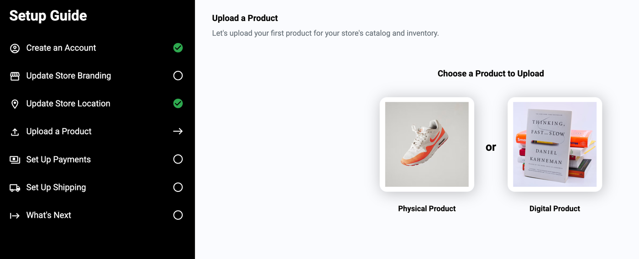The height and width of the screenshot is (259, 639).
Task: Click the Update Store Location pin icon
Action: [x=15, y=104]
